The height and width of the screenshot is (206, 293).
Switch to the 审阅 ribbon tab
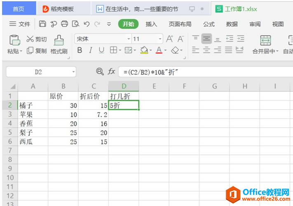pos(255,24)
